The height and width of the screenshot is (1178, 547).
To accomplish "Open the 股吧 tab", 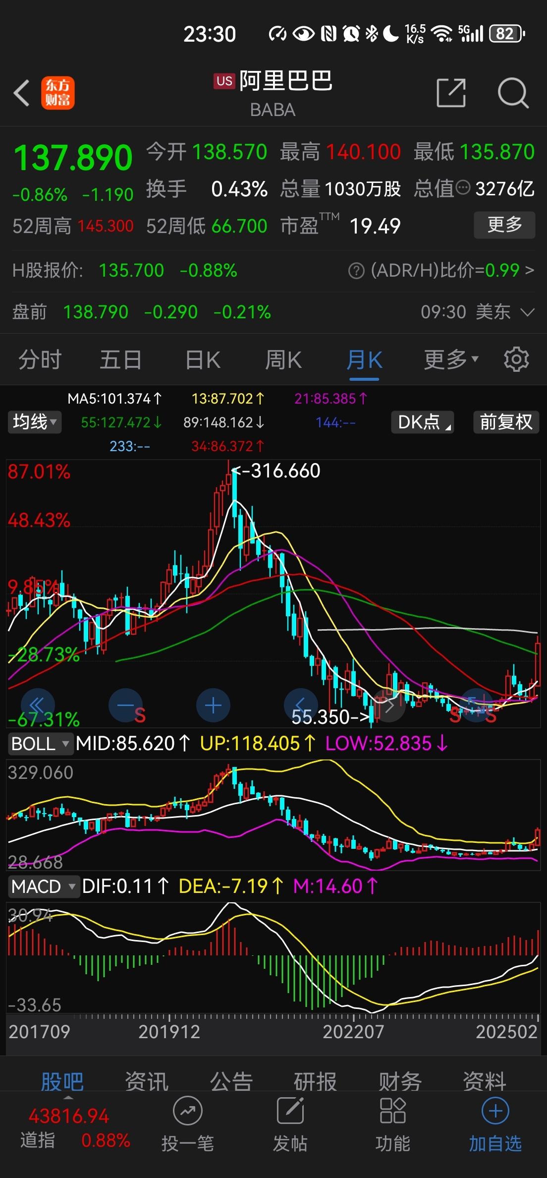I will 62,1082.
